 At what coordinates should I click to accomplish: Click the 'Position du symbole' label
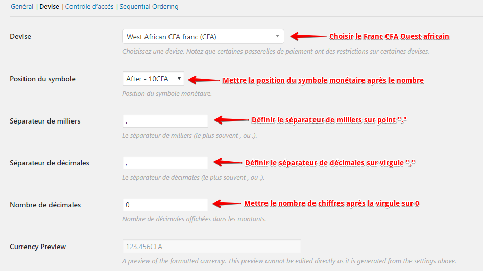tap(42, 79)
